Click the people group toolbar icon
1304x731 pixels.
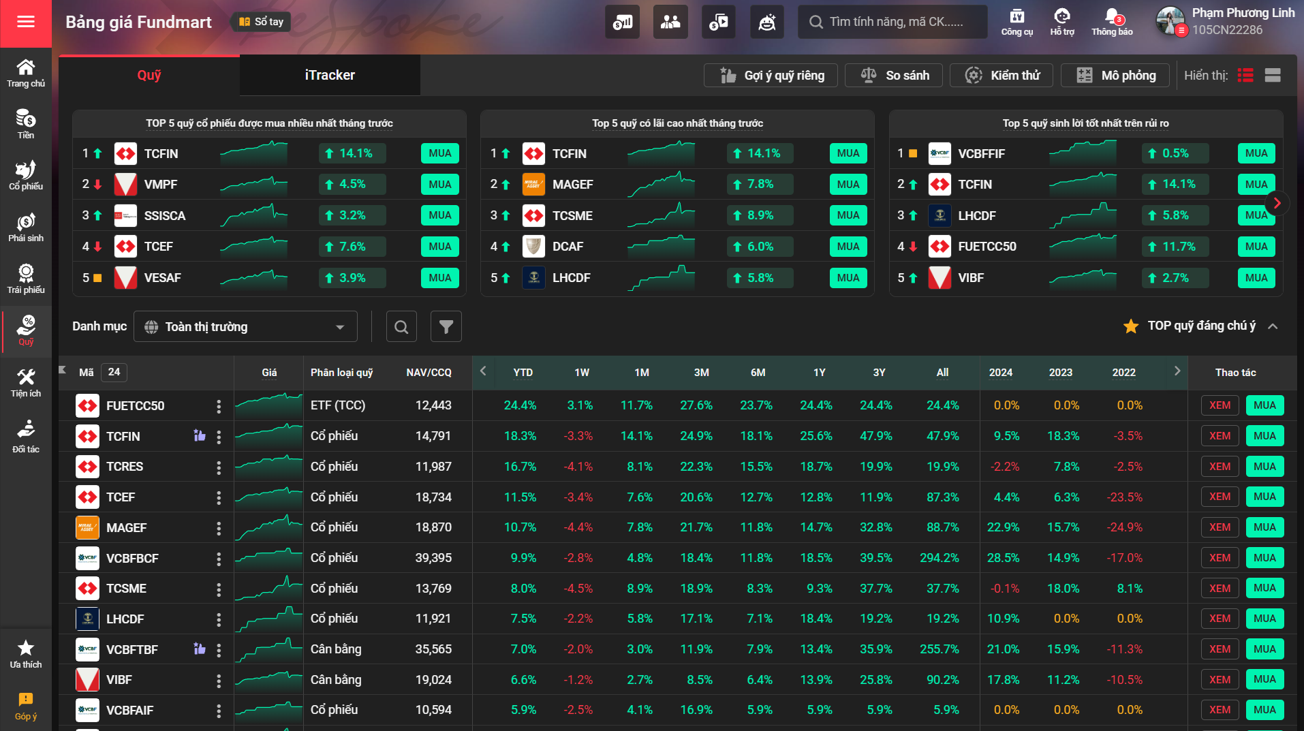670,22
